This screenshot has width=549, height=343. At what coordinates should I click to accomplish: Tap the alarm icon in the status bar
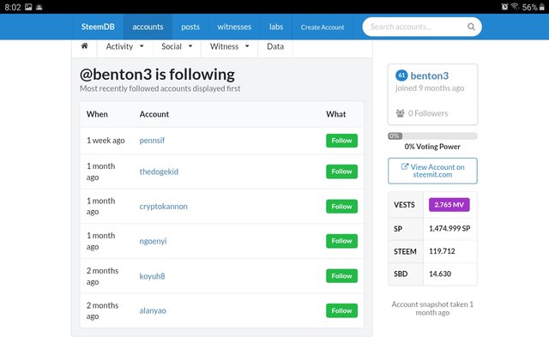(x=504, y=6)
